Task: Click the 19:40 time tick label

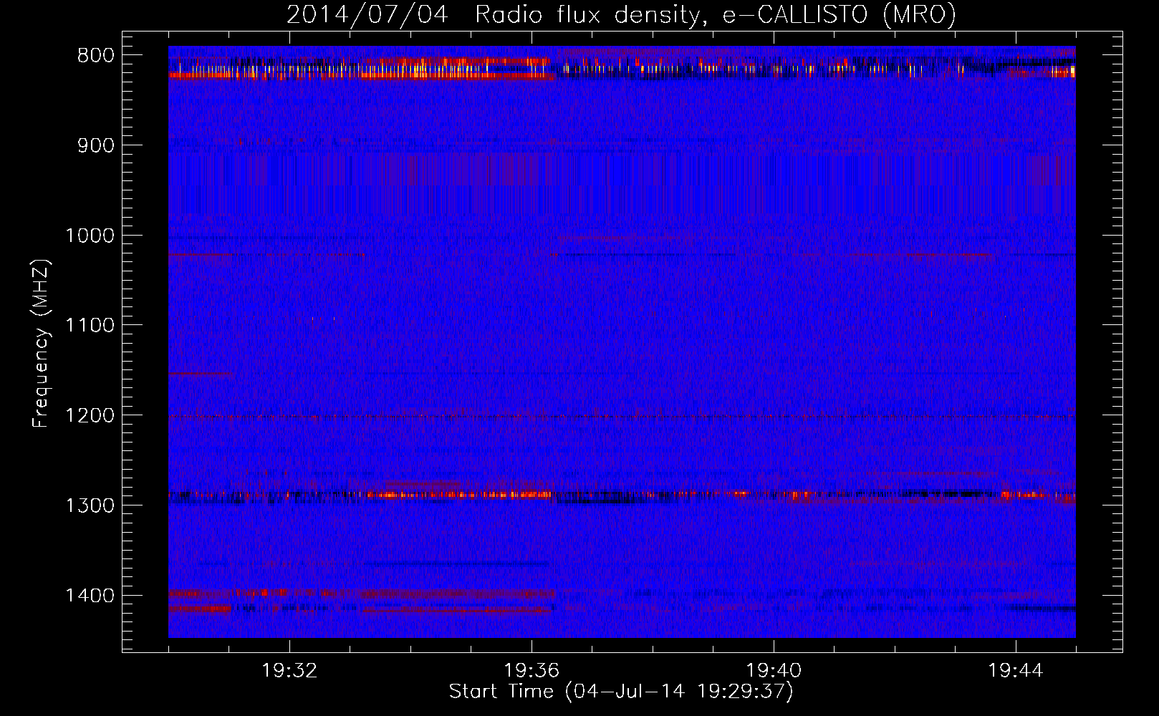Action: click(774, 671)
